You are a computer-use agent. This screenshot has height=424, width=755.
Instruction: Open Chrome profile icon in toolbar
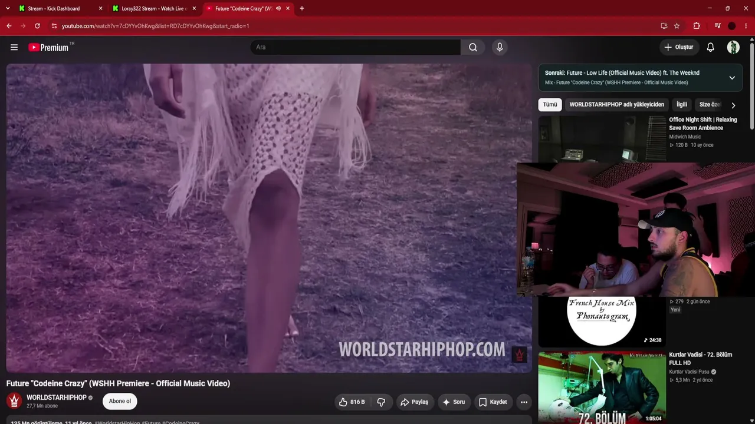tap(732, 26)
